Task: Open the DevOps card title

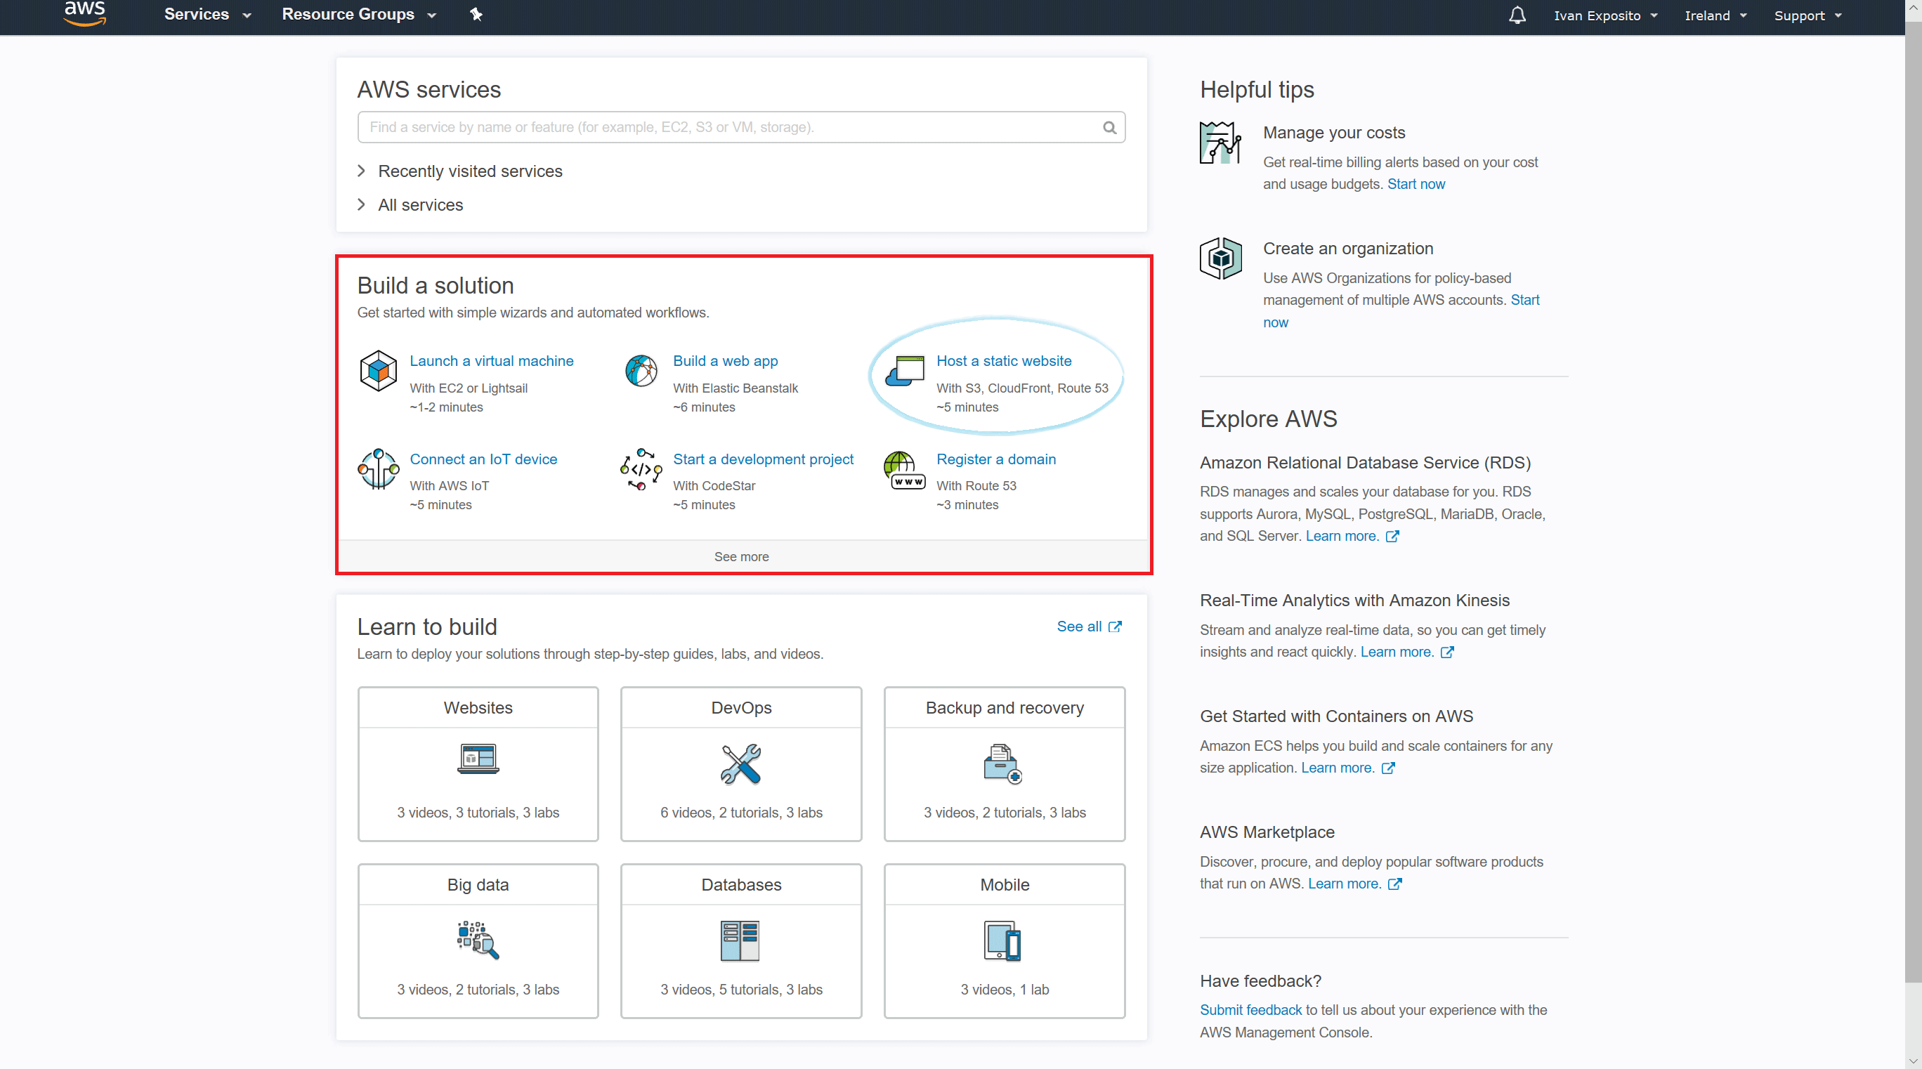Action: [741, 708]
